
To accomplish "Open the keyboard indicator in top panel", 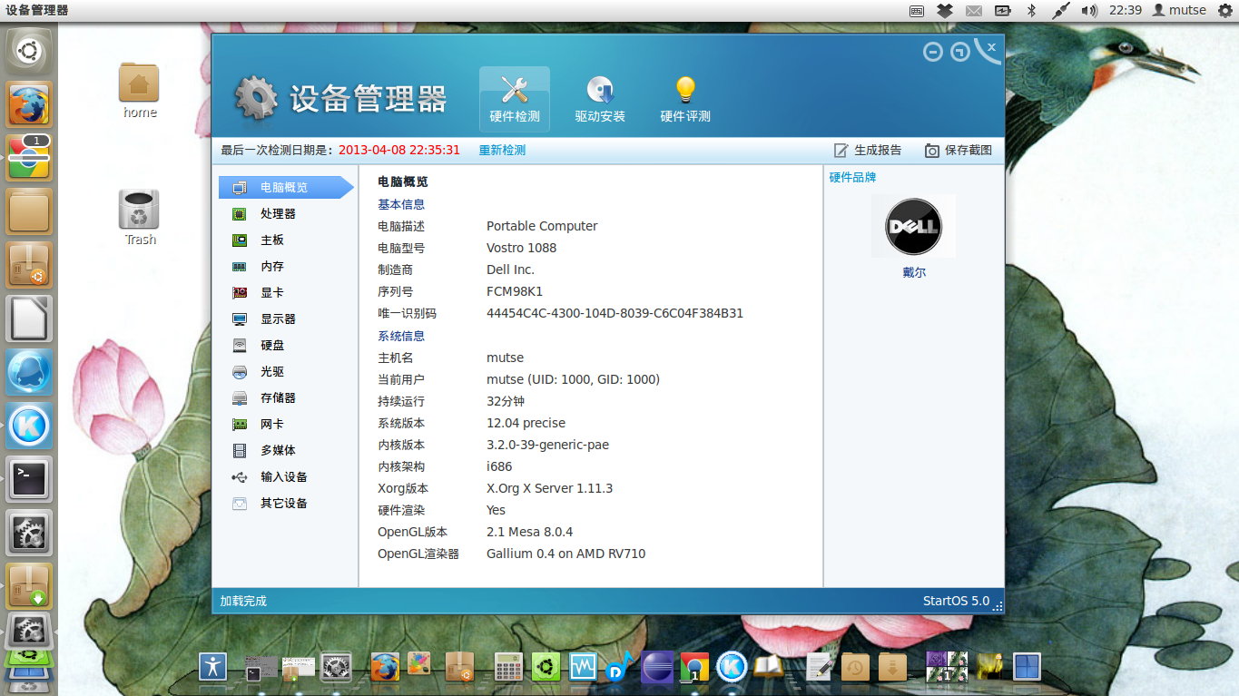I will click(917, 10).
